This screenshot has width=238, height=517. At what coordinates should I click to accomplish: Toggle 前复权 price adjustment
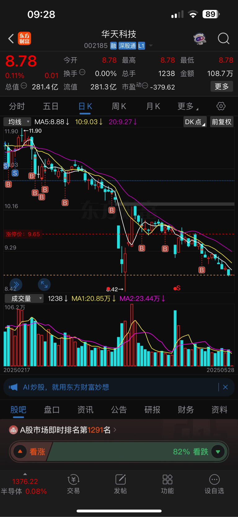point(222,122)
